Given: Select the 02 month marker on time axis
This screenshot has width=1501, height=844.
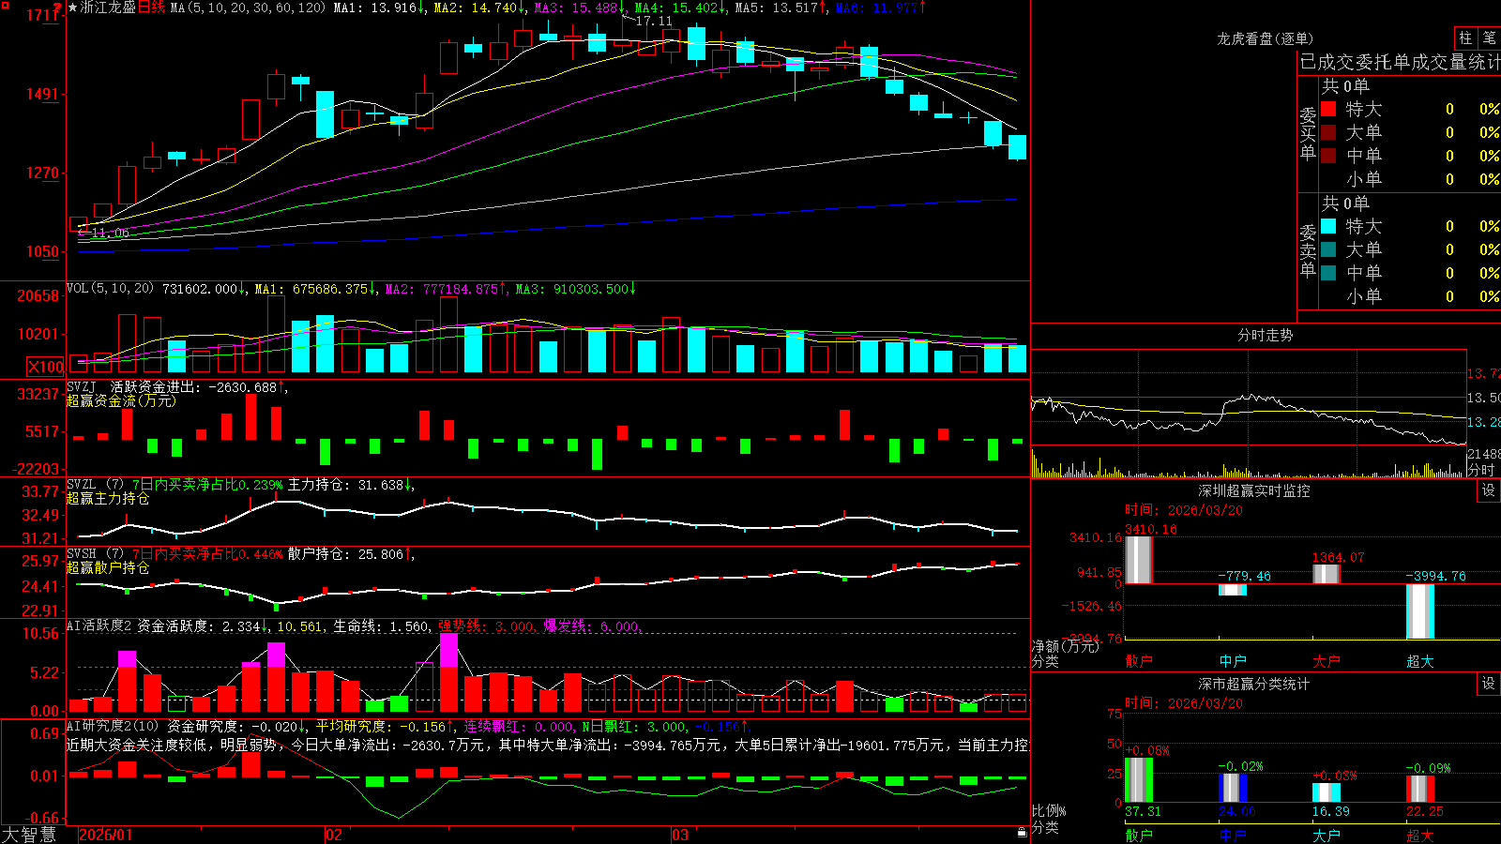Looking at the screenshot, I should point(334,835).
